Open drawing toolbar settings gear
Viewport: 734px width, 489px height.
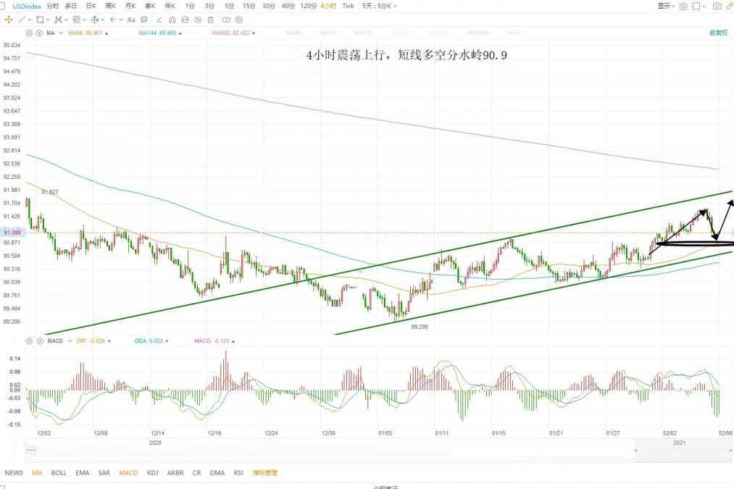pos(238,20)
